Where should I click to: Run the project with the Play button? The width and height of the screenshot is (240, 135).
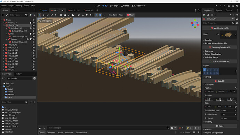(x=216, y=6)
